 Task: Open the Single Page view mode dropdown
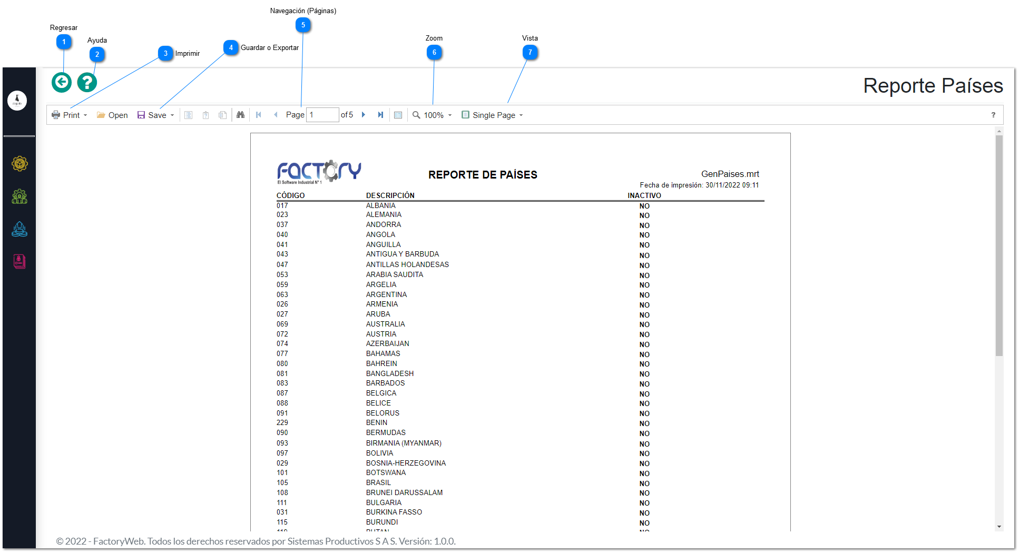click(493, 115)
